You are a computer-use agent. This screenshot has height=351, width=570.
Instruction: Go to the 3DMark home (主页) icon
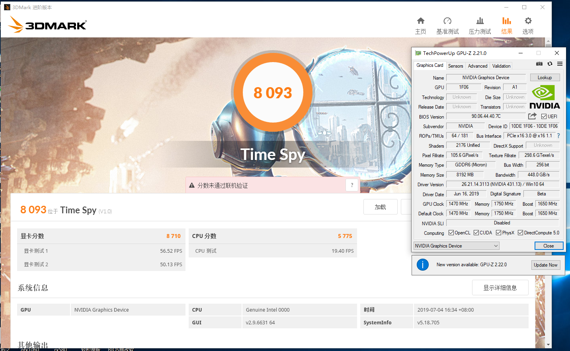tap(421, 21)
